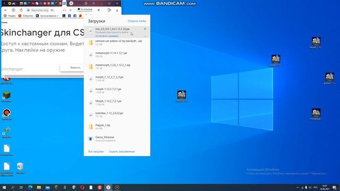Open Garrys_Mod.exe download entry
The height and width of the screenshot is (191, 340).
(x=117, y=139)
